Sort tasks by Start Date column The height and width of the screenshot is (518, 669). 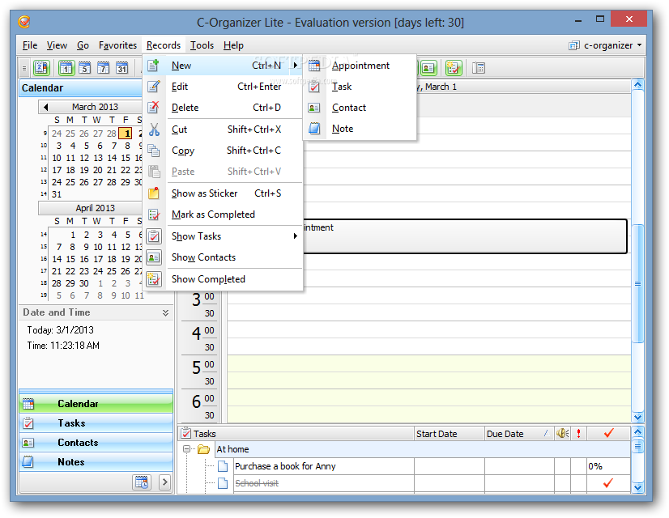pos(450,434)
